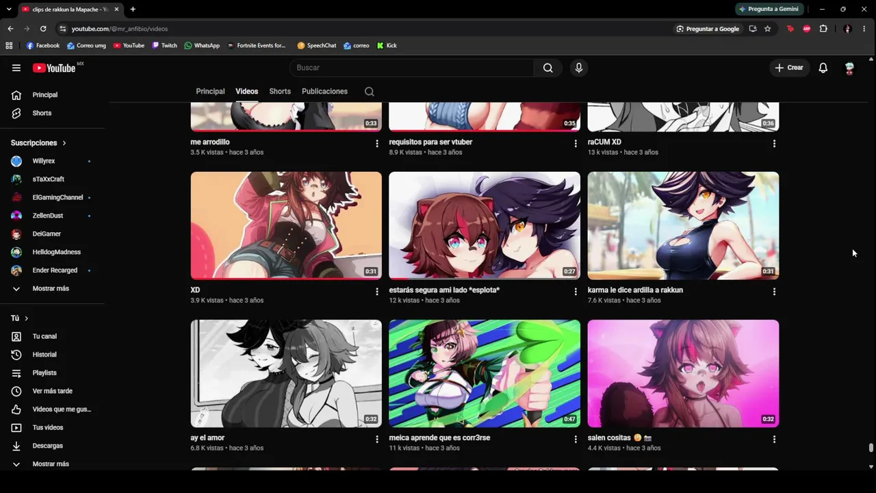876x493 pixels.
Task: Expand the Tú section chevron
Action: coord(27,318)
